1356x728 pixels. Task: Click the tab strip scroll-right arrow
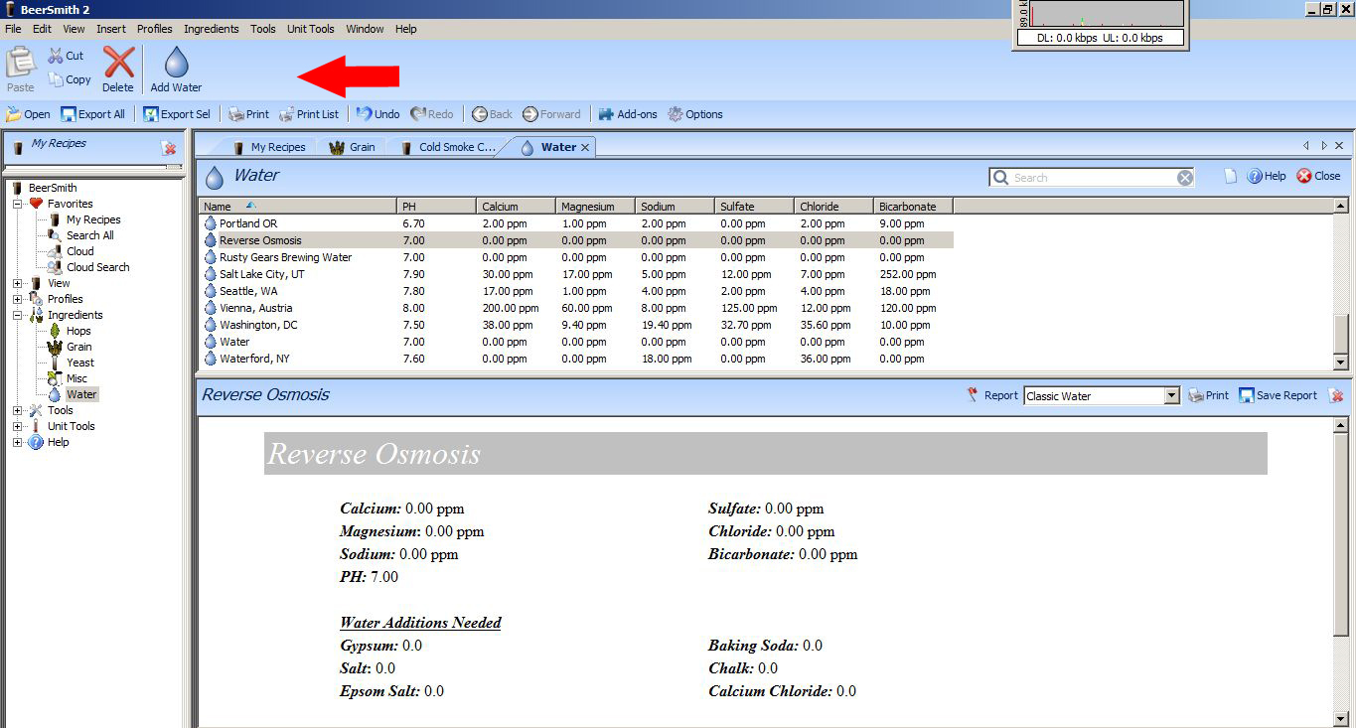tap(1324, 146)
